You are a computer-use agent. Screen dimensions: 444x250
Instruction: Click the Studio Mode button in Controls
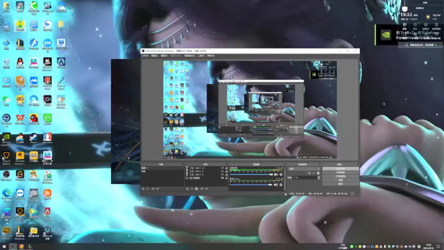tap(340, 176)
